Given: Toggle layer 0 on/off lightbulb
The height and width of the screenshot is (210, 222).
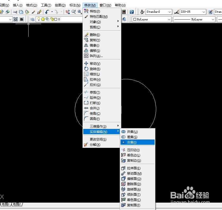Looking at the screenshot, I should 39,19.
